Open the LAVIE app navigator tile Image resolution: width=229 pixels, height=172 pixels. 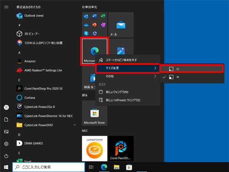pyautogui.click(x=94, y=149)
